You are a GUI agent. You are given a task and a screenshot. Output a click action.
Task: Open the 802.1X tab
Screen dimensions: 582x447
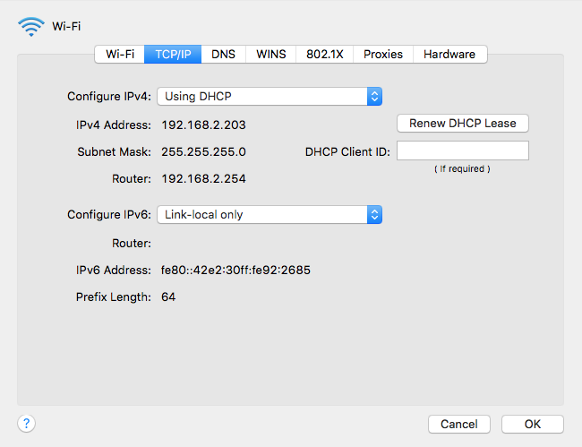coord(325,55)
